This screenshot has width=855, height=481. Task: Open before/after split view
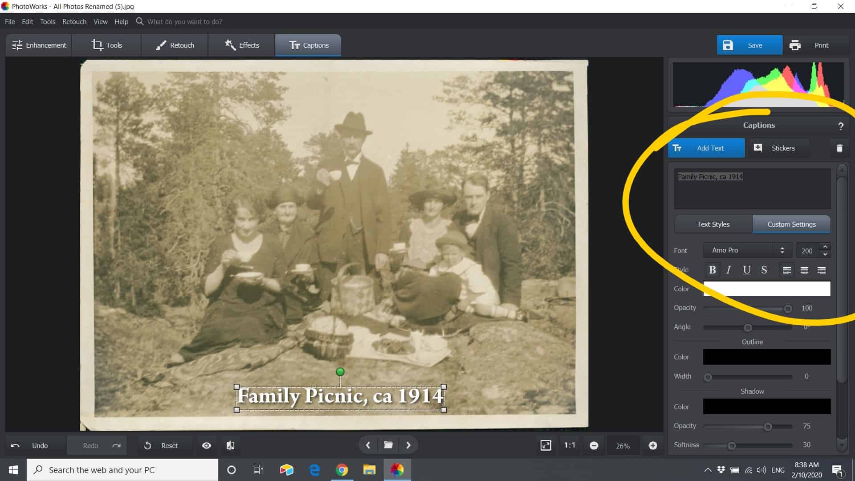point(230,445)
